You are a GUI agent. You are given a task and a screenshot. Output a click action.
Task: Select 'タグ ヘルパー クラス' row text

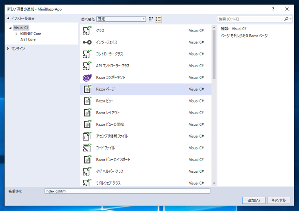[110, 172]
